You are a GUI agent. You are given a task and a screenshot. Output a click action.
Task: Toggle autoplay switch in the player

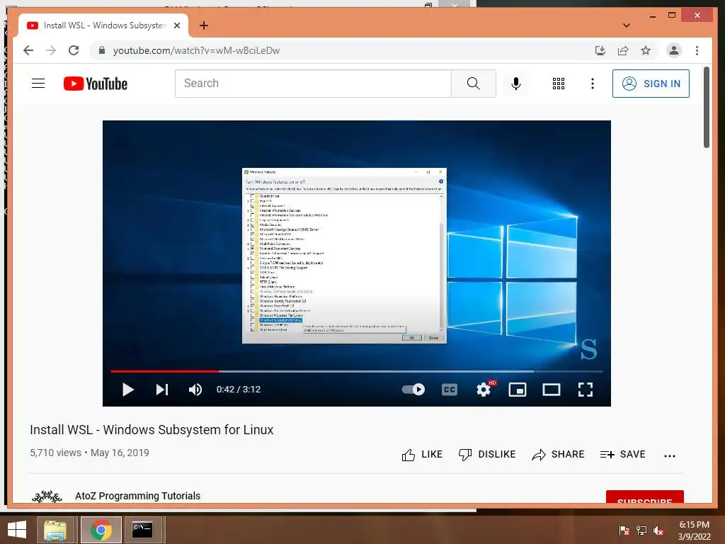point(413,390)
